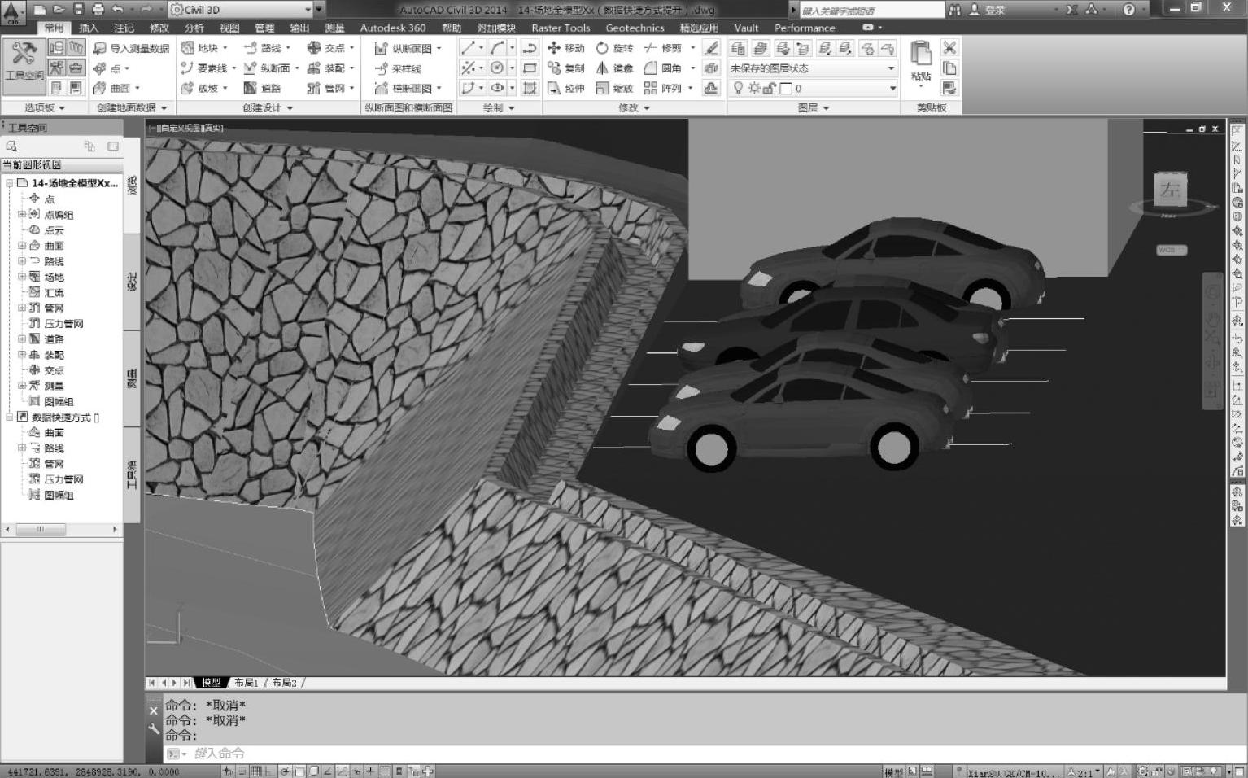
Task: Toggle the 模型 model space status bar button
Action: (x=892, y=771)
